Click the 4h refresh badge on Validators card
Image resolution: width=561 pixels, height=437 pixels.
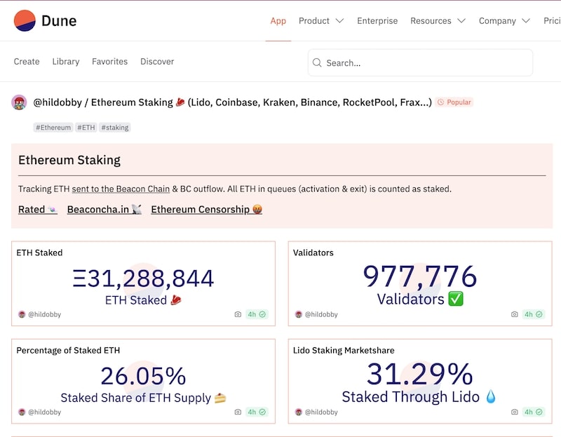pyautogui.click(x=534, y=314)
